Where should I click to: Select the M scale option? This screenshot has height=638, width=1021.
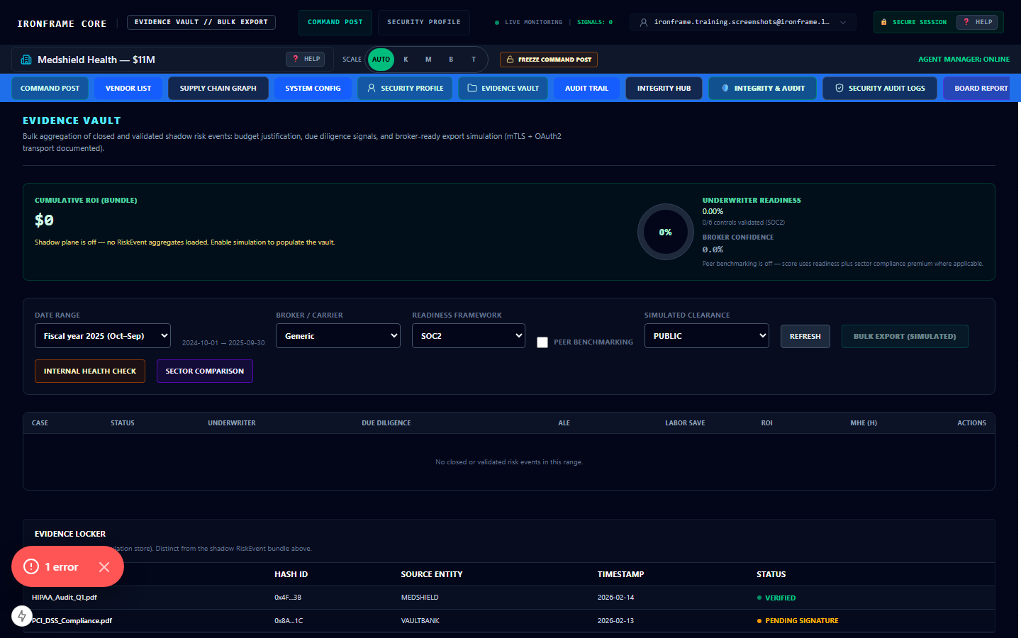[x=428, y=60]
